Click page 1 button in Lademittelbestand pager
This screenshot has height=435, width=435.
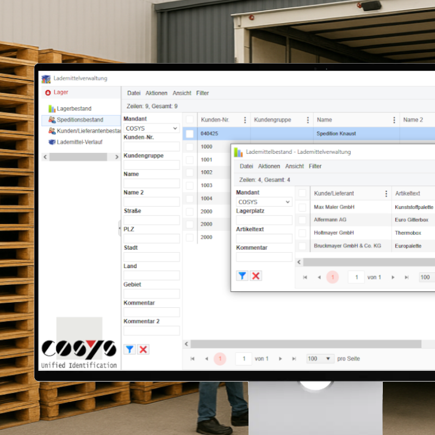pyautogui.click(x=333, y=277)
